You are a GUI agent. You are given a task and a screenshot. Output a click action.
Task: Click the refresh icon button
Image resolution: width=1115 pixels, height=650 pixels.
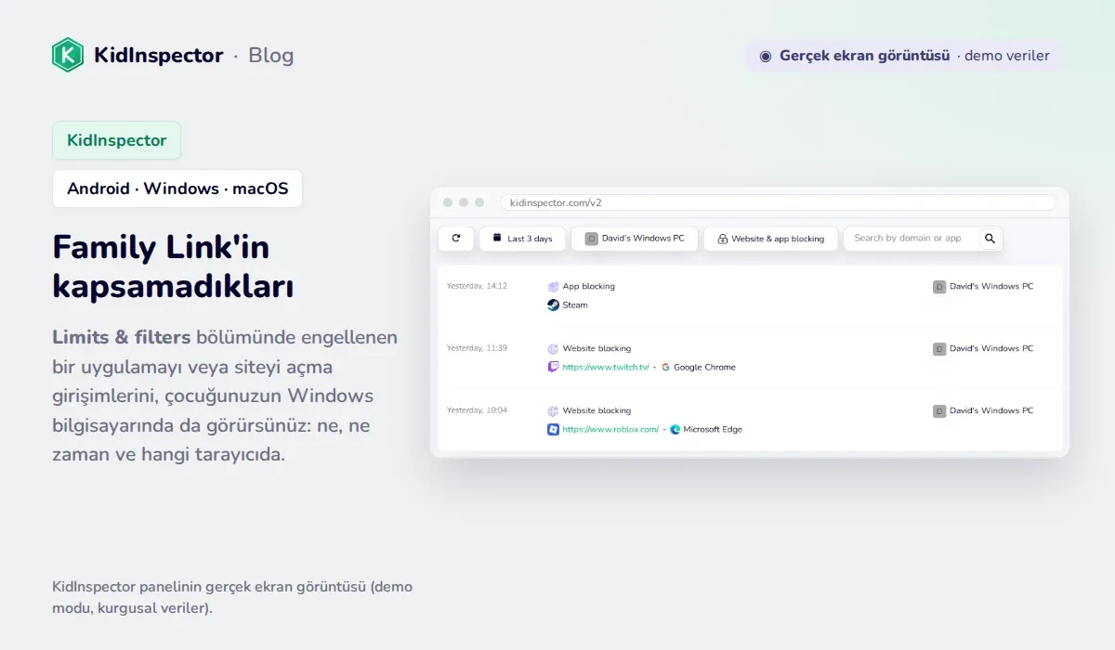click(456, 239)
